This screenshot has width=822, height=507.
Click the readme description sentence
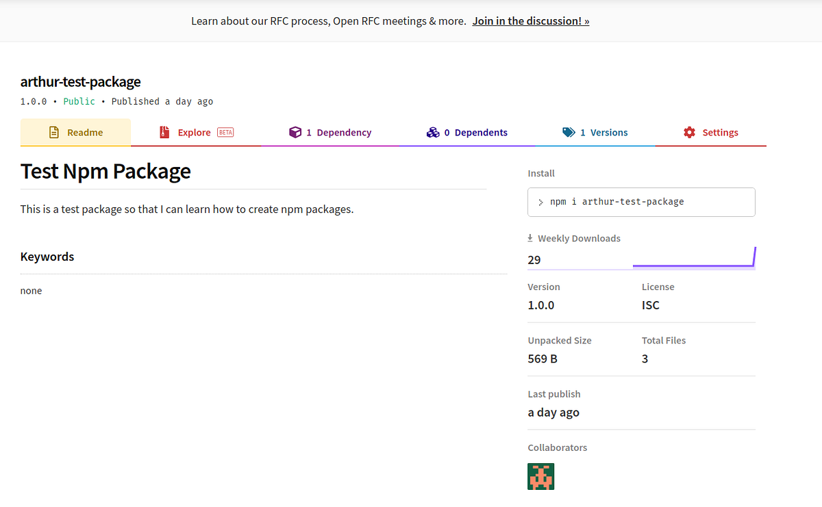click(187, 209)
